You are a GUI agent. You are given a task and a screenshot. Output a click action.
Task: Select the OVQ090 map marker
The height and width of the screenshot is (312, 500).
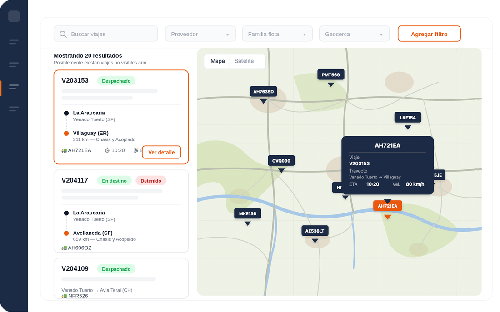281,161
